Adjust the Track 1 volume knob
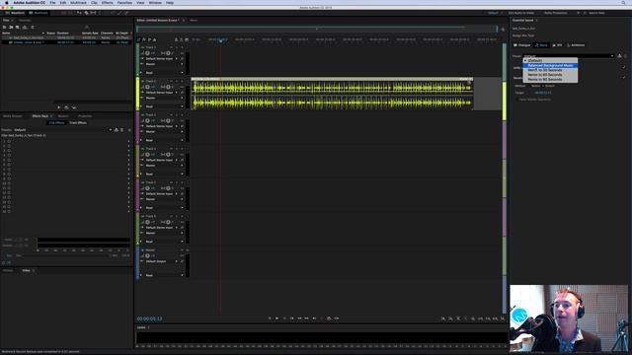This screenshot has width=632, height=355. coord(147,53)
